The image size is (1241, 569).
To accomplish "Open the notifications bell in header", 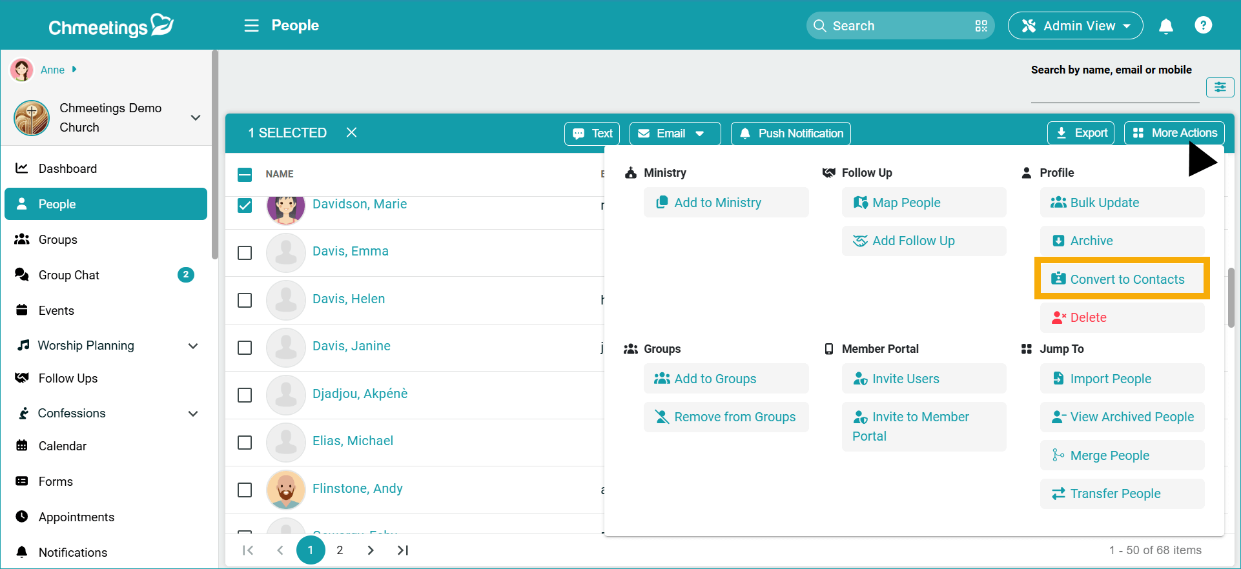I will point(1165,26).
